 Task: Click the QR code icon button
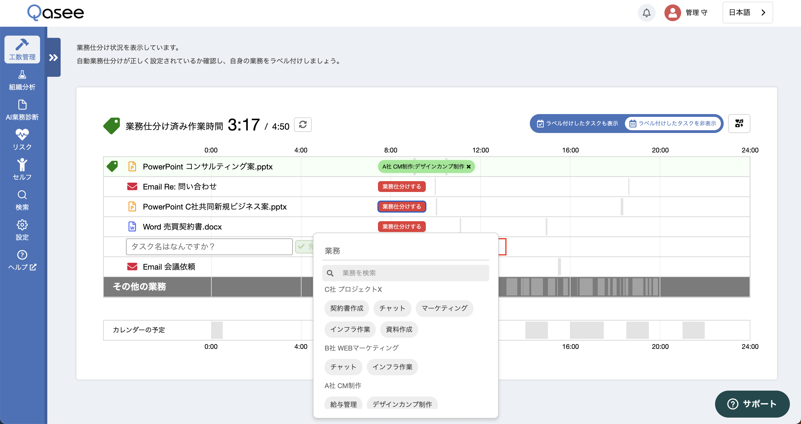[739, 124]
